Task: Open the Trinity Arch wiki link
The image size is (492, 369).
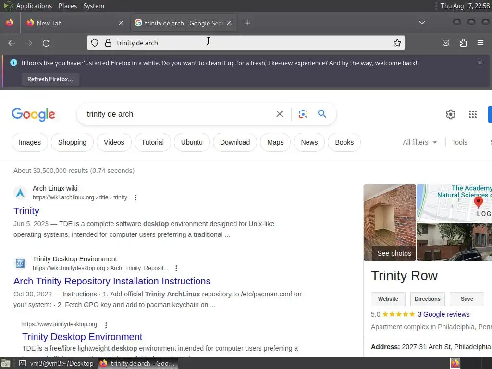Action: tap(26, 211)
